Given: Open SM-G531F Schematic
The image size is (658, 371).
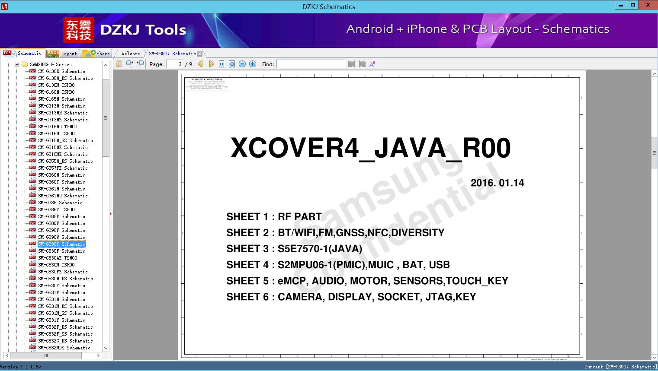Looking at the screenshot, I should click(61, 292).
